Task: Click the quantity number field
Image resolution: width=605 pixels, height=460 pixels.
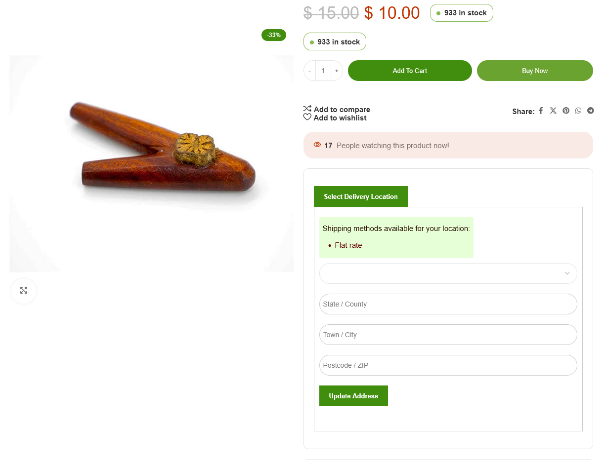Action: [323, 71]
